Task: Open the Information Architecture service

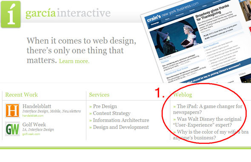Action: point(121,120)
